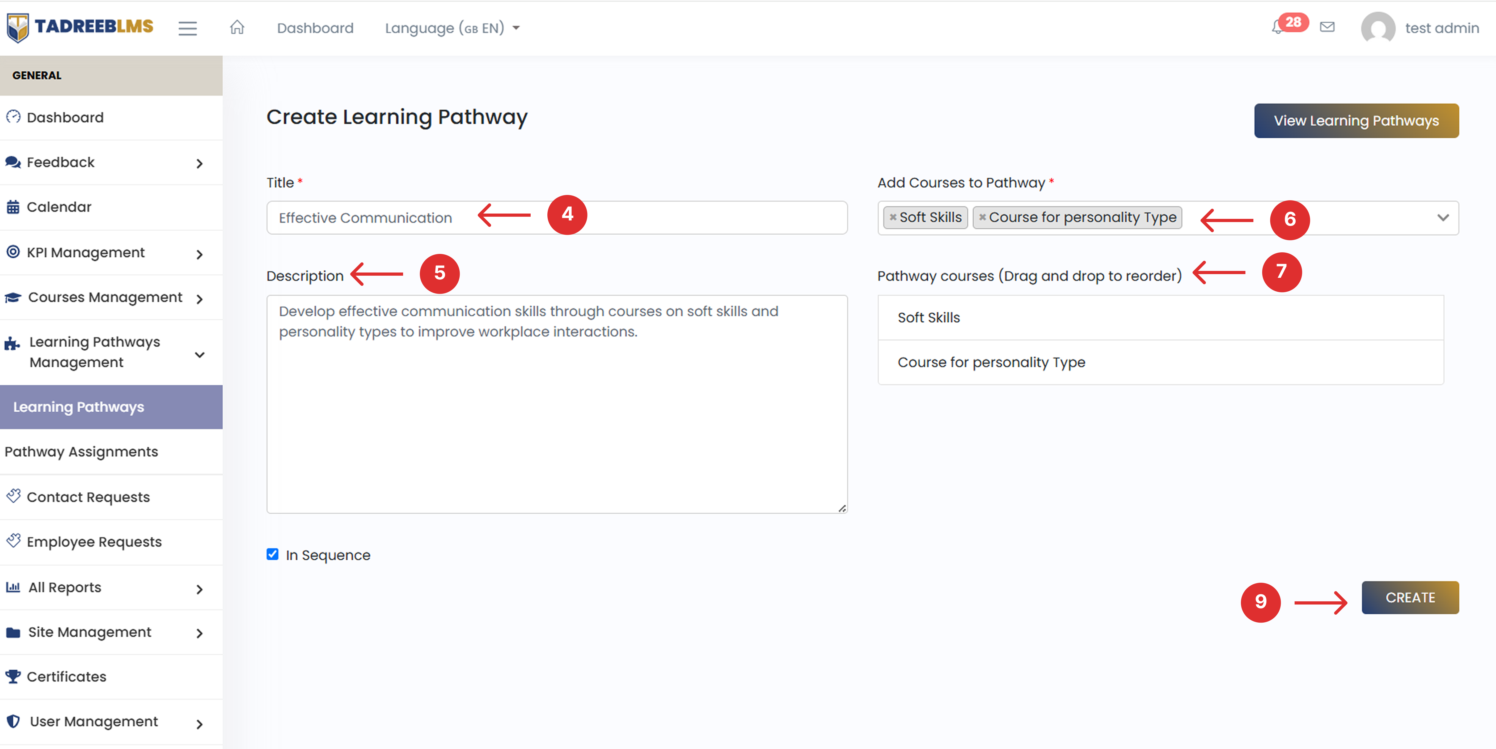Viewport: 1496px width, 749px height.
Task: Click the Feedback chat bubbles icon
Action: [13, 162]
